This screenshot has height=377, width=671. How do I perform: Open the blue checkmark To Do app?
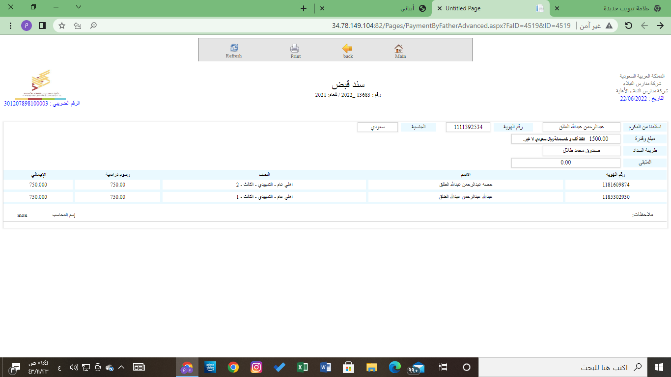(279, 367)
